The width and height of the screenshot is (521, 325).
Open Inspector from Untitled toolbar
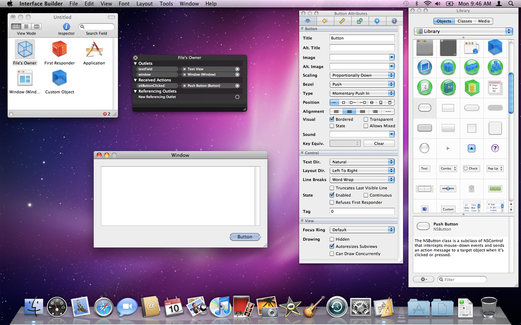(66, 27)
